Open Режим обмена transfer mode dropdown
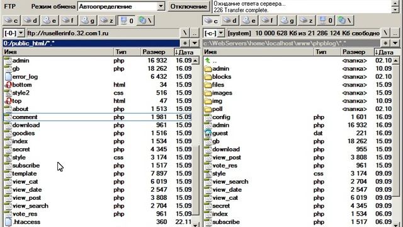403x227 pixels. coord(161,6)
